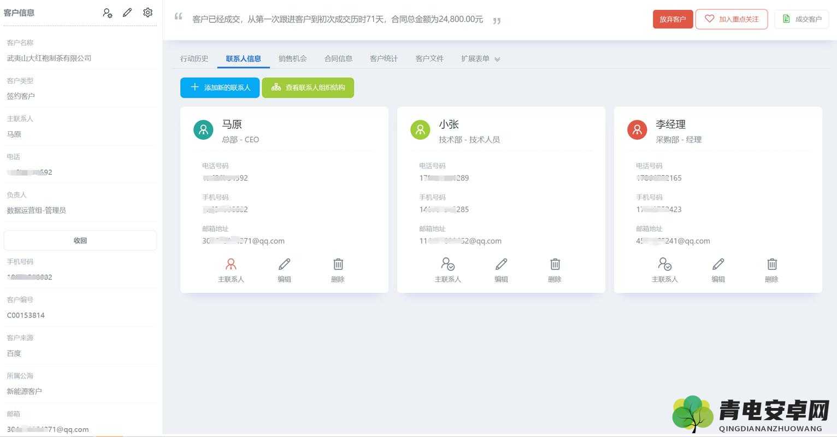
Task: Click the user settings icon beside 客户信息
Action: click(108, 13)
